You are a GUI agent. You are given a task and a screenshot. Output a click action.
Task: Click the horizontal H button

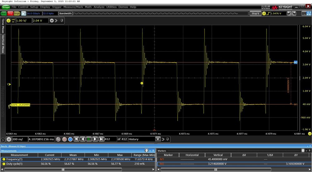(9, 139)
